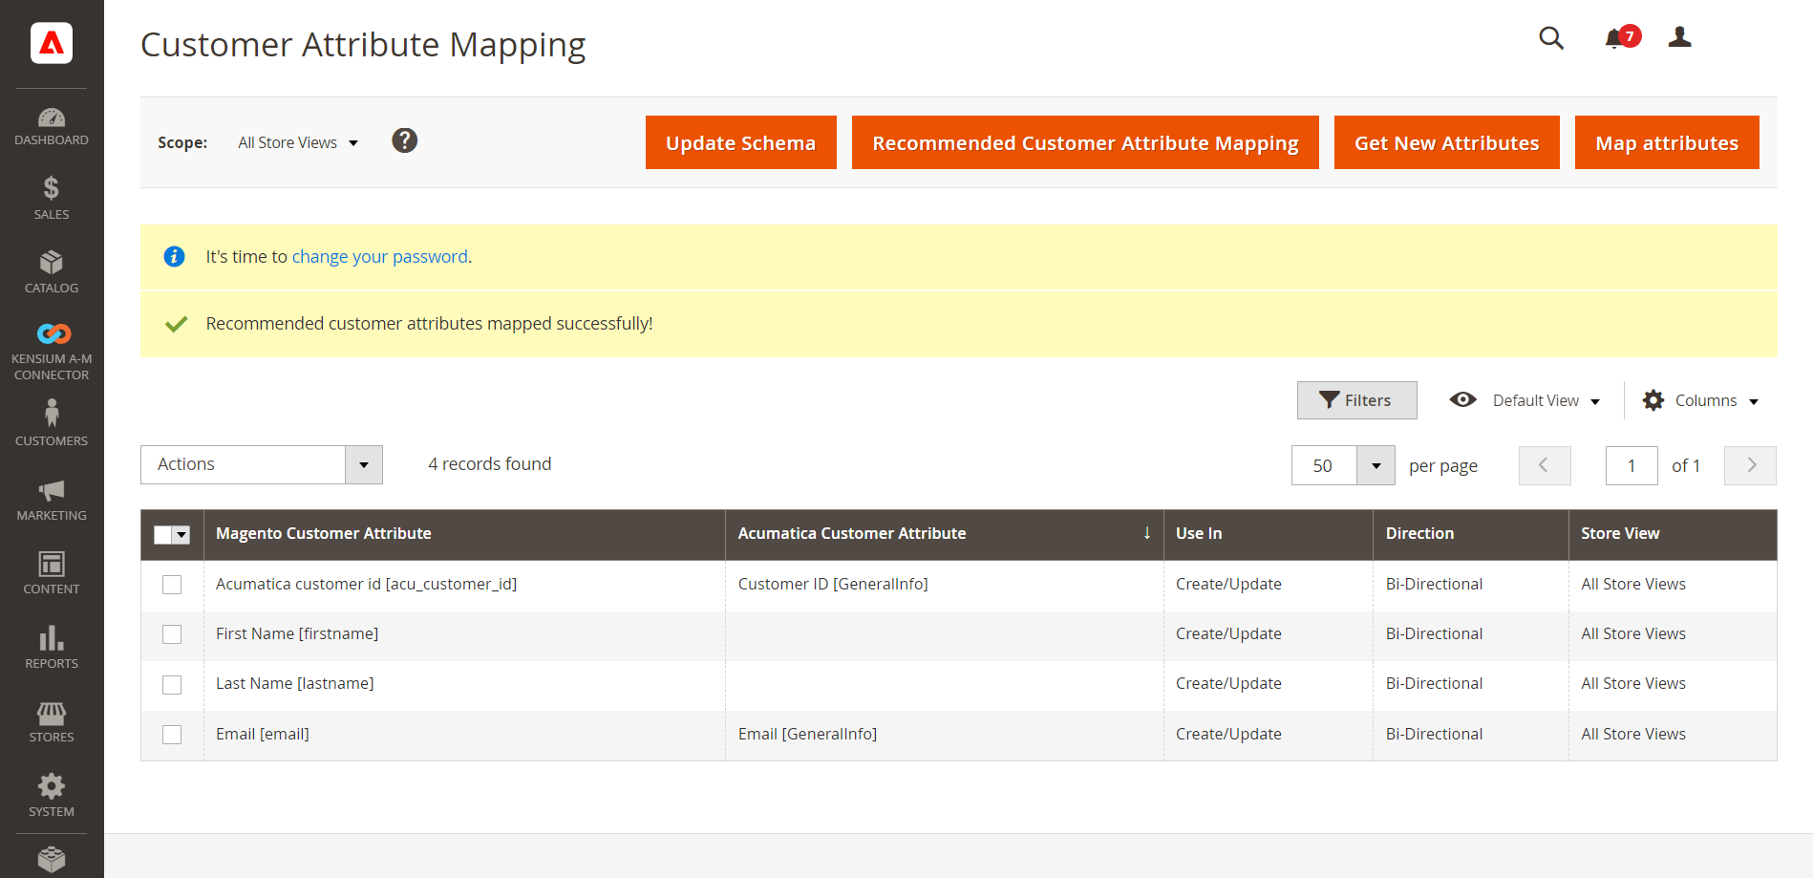Open the Filters button
Image resolution: width=1813 pixels, height=878 pixels.
point(1356,400)
